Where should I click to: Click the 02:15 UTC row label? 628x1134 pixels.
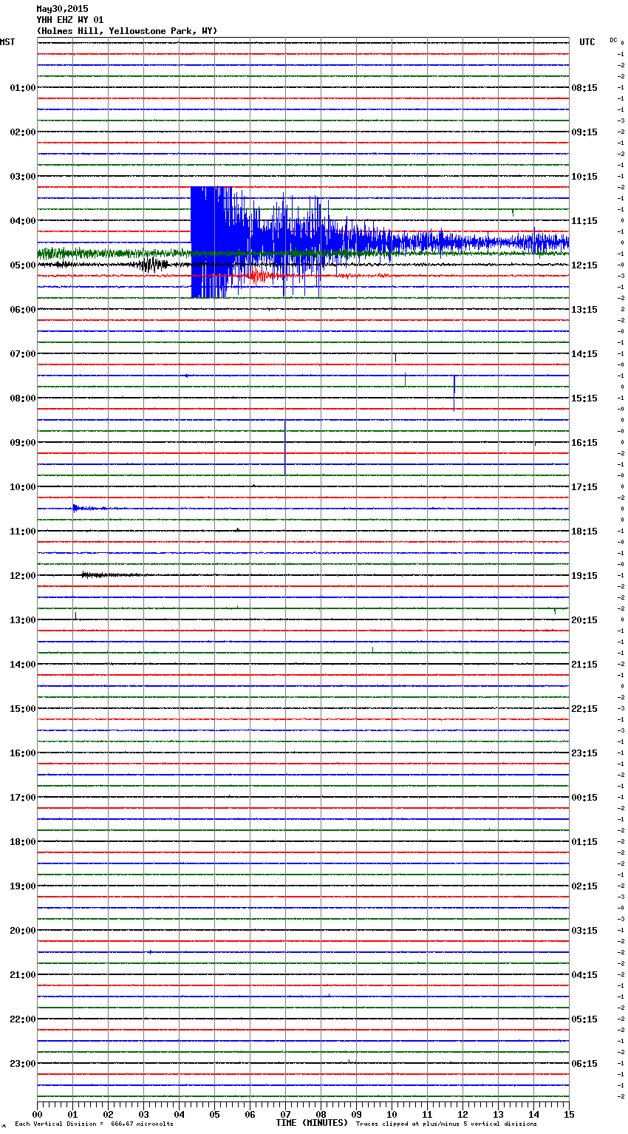pos(584,886)
